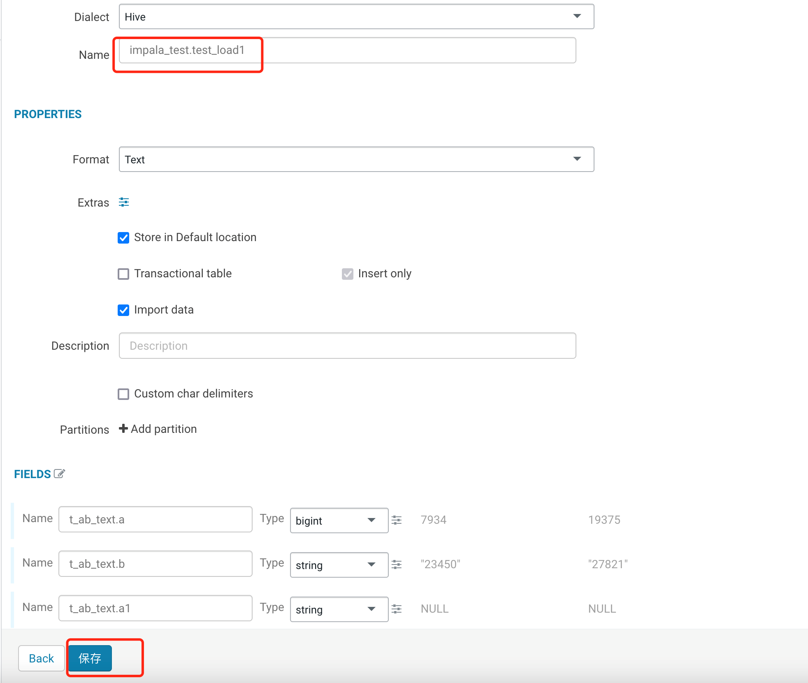Open advanced settings for field t_ab_text.a
Screen dimensions: 808x683
pyautogui.click(x=396, y=520)
